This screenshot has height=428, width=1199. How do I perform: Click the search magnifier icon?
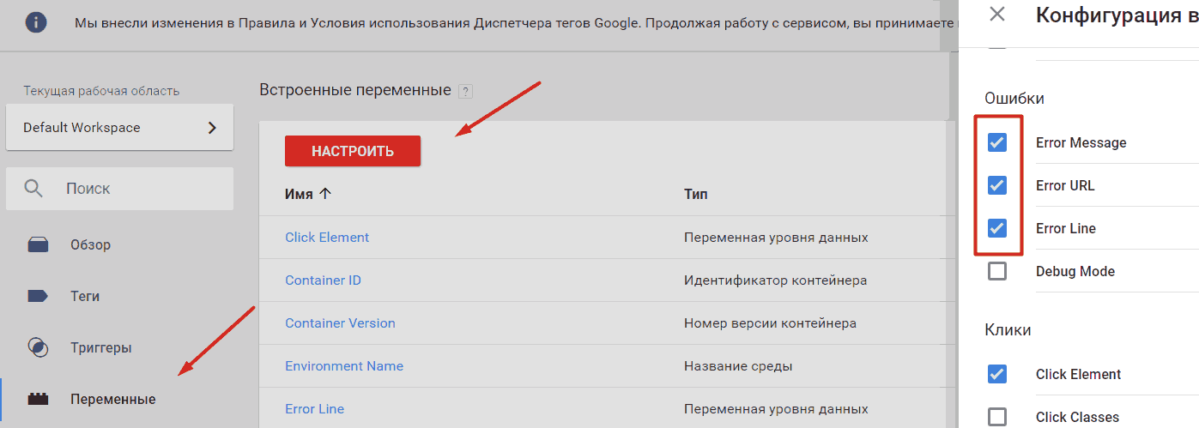point(33,189)
